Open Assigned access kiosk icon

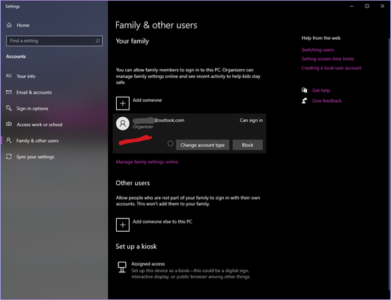tap(122, 267)
